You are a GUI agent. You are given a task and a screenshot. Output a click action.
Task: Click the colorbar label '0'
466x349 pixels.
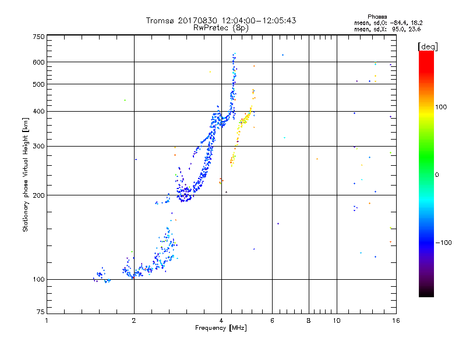click(437, 175)
